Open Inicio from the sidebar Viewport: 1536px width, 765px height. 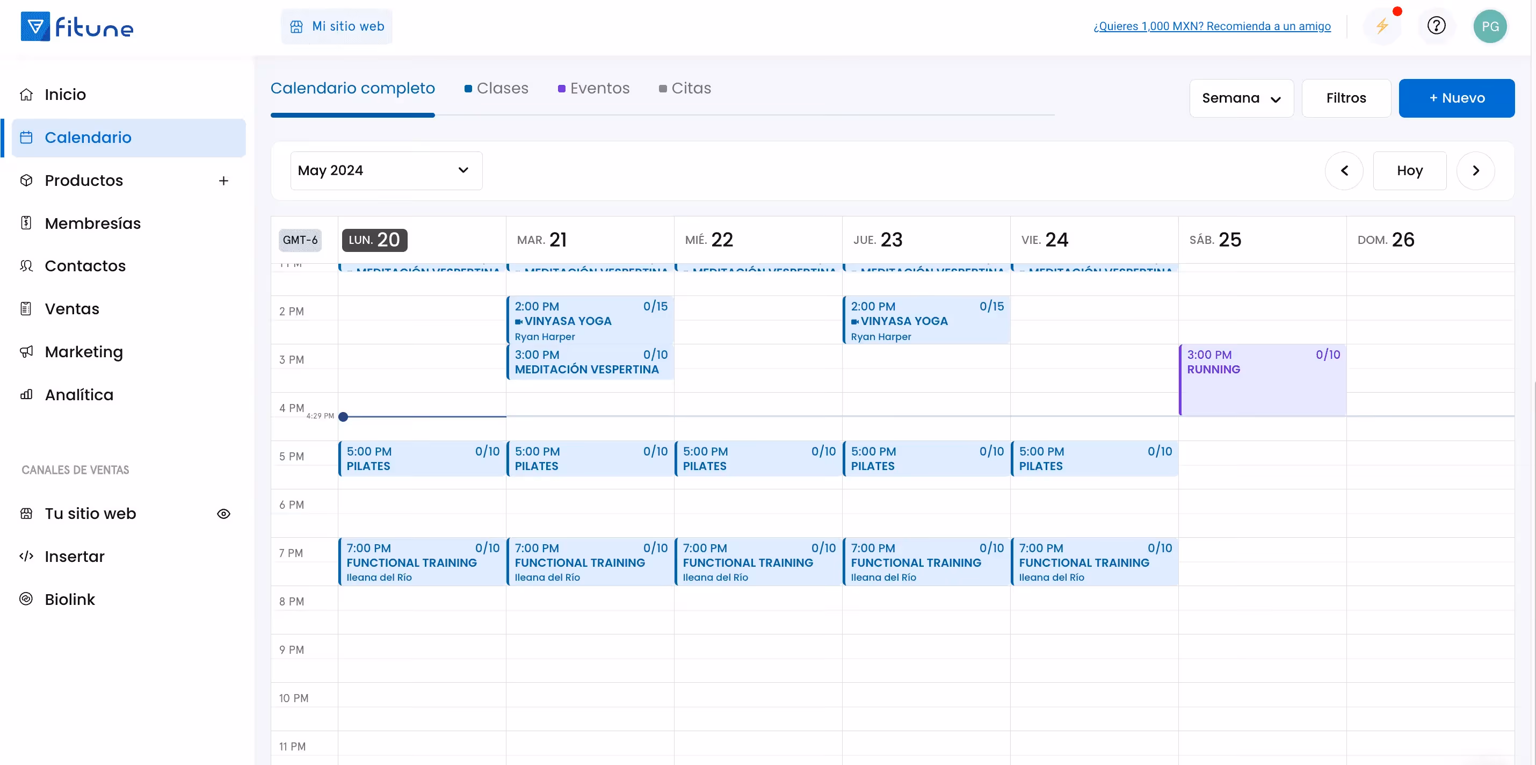point(65,94)
